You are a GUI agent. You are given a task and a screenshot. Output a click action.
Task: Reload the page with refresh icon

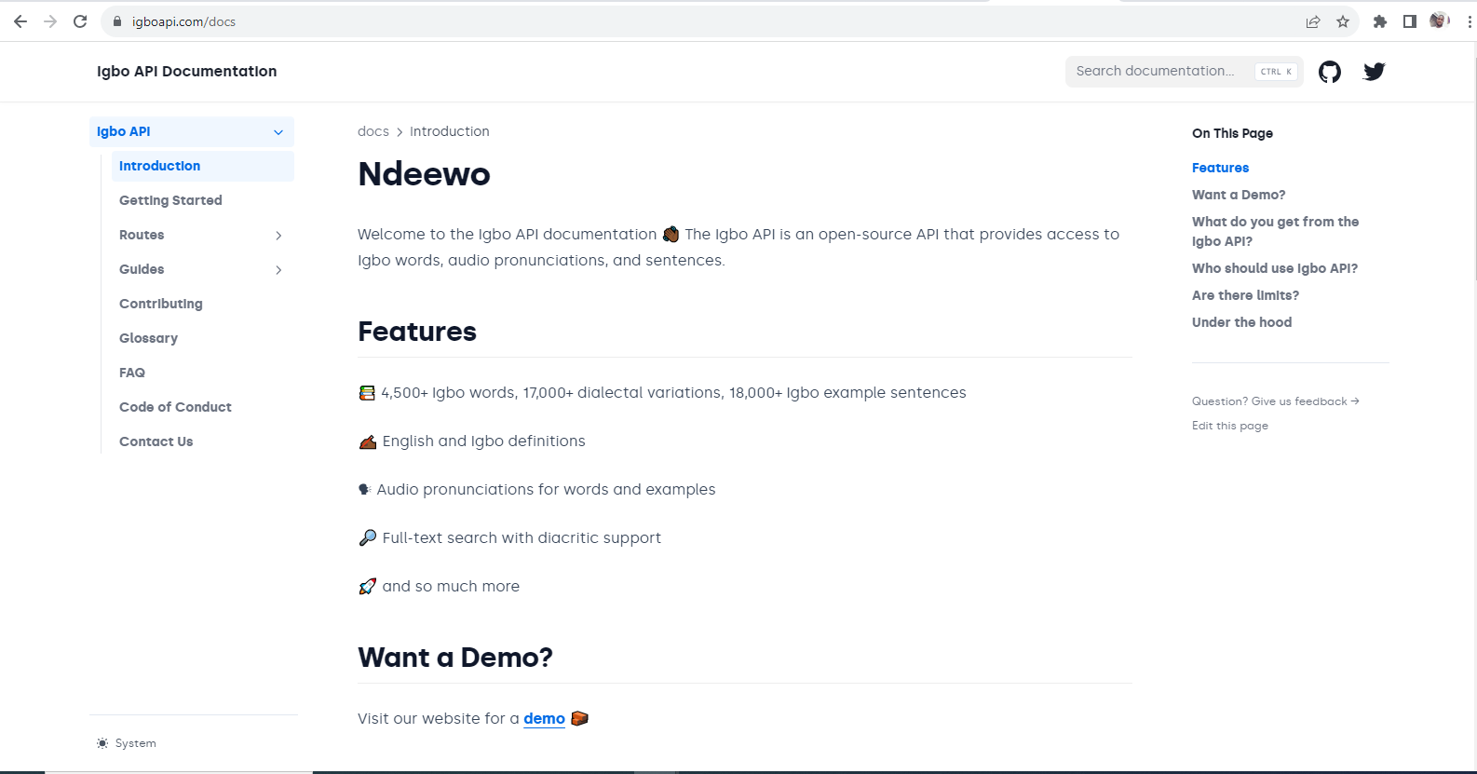coord(80,21)
